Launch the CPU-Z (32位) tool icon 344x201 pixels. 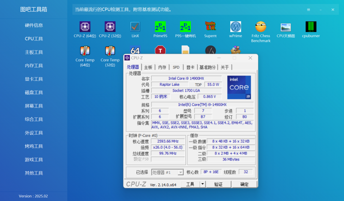tap(110, 27)
